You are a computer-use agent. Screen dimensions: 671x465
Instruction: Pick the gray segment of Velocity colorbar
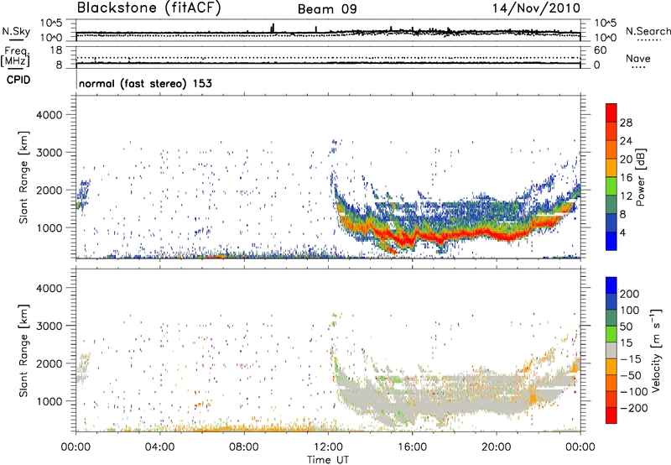tap(611, 350)
